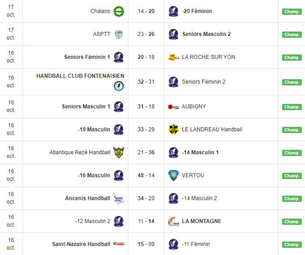Click the AUBIGNY team logo
The image size is (305, 255).
point(173,107)
